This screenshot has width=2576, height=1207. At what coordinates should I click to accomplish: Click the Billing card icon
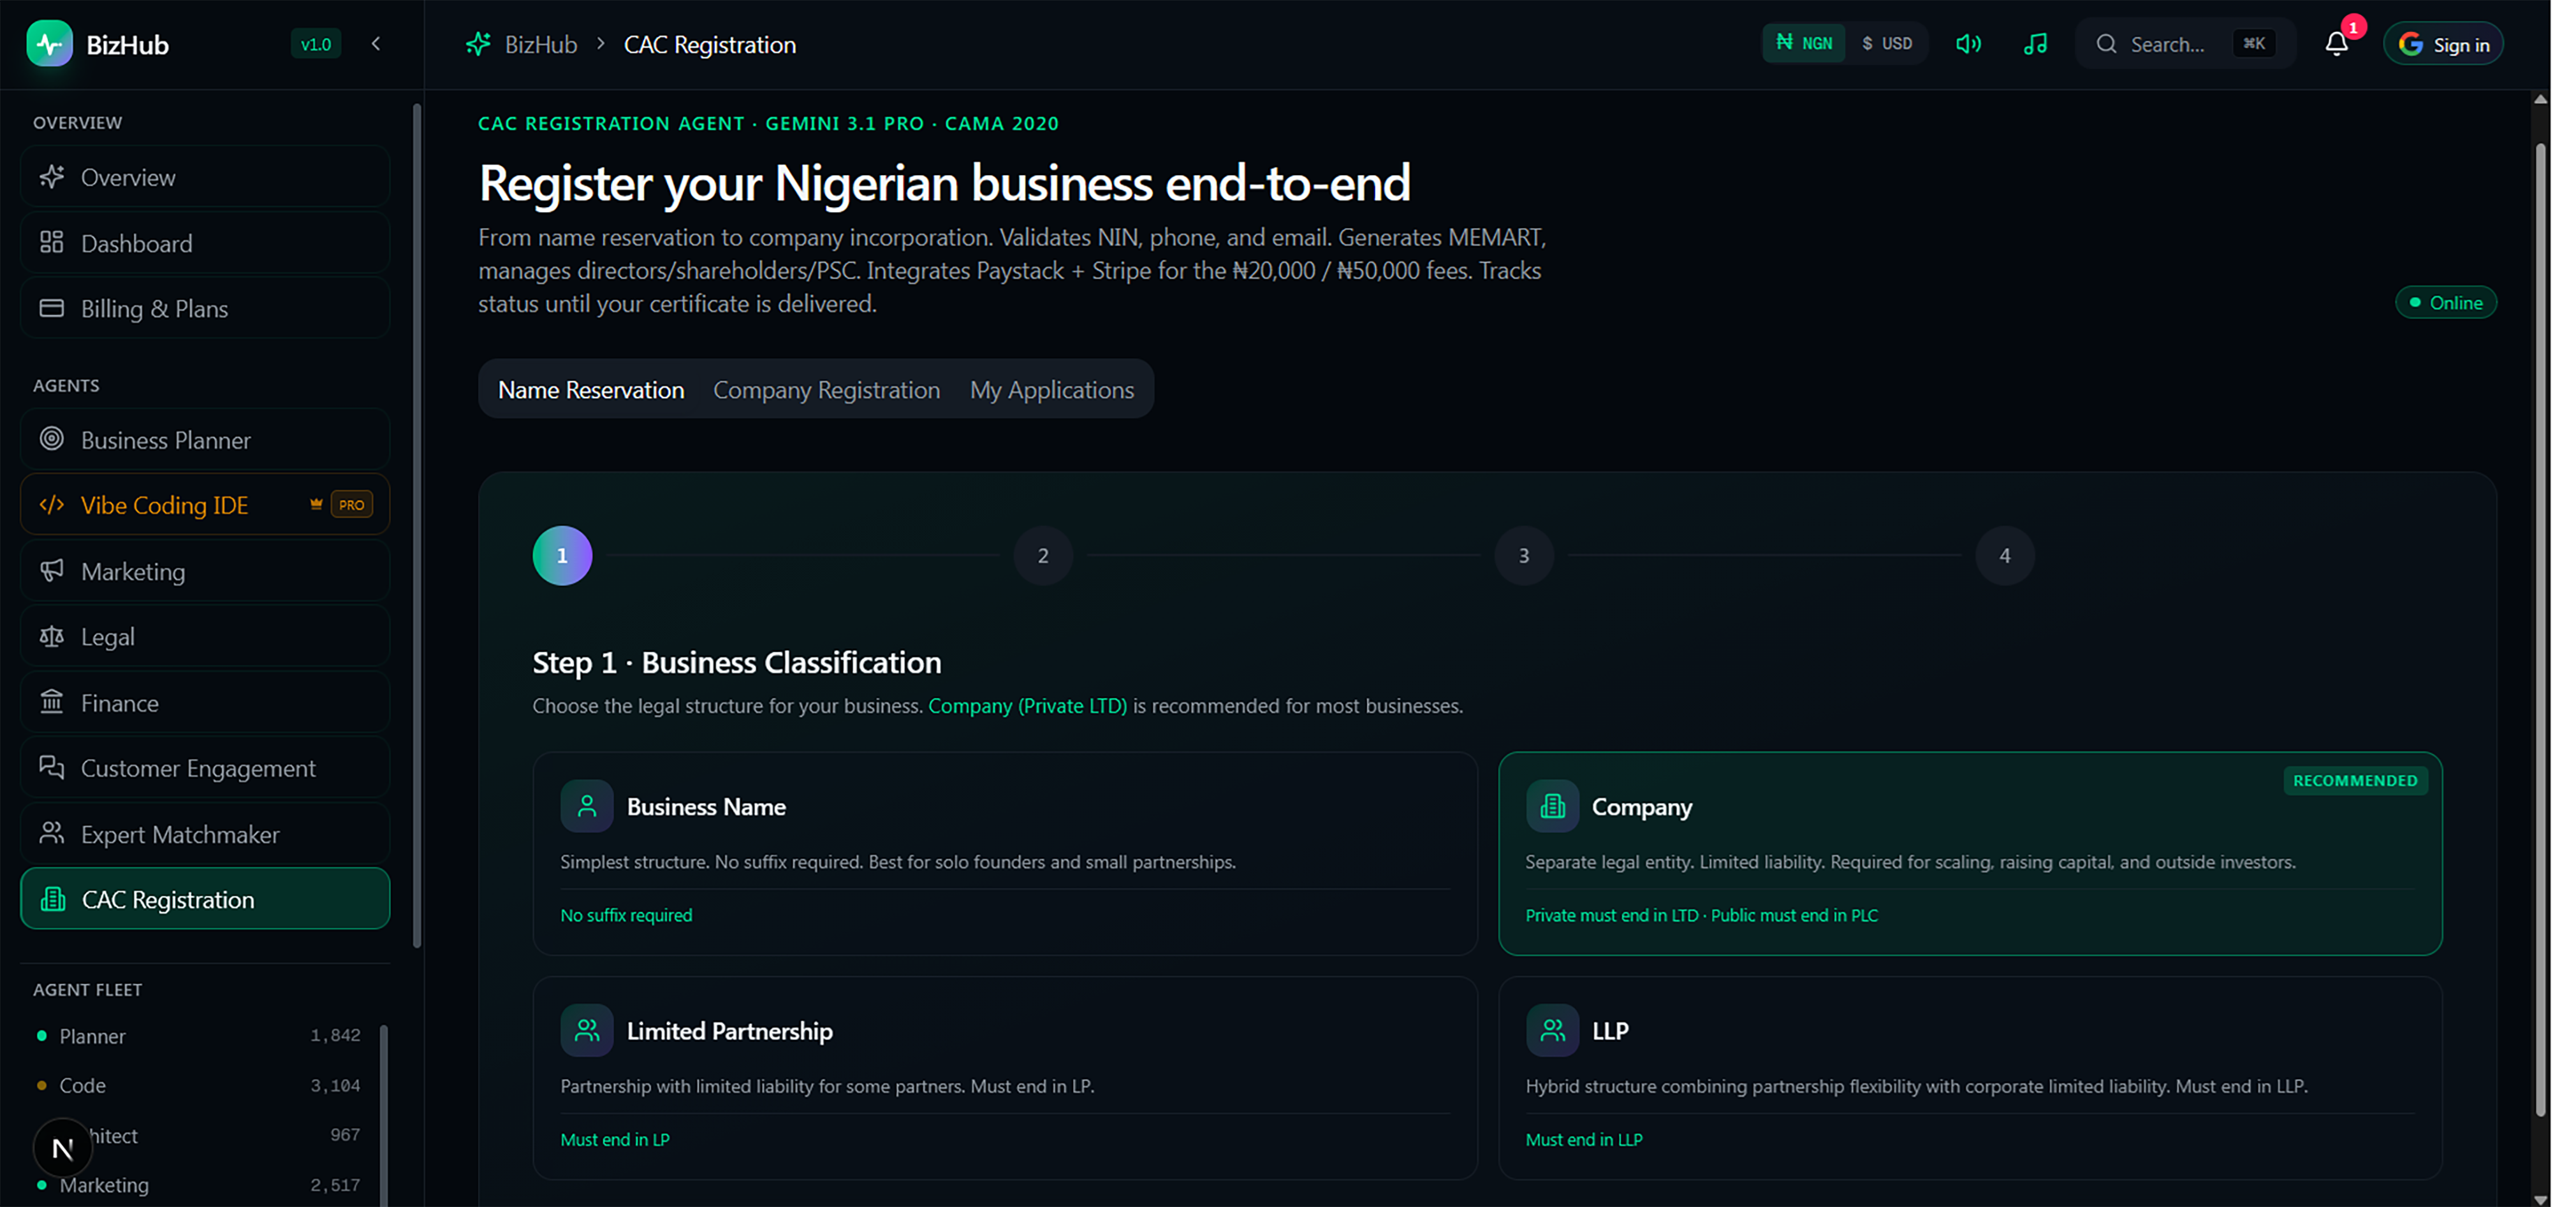pyautogui.click(x=52, y=308)
